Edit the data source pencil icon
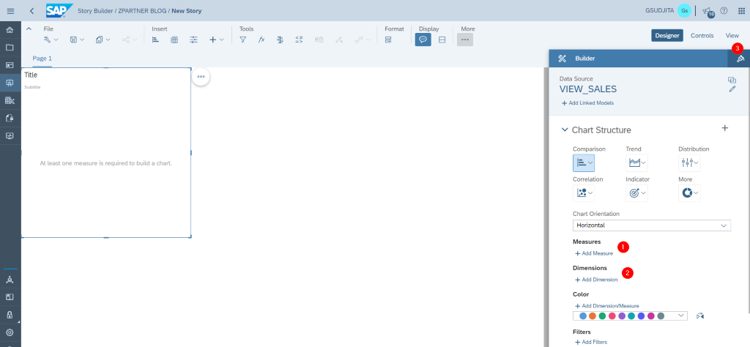Image resolution: width=750 pixels, height=347 pixels. [732, 89]
